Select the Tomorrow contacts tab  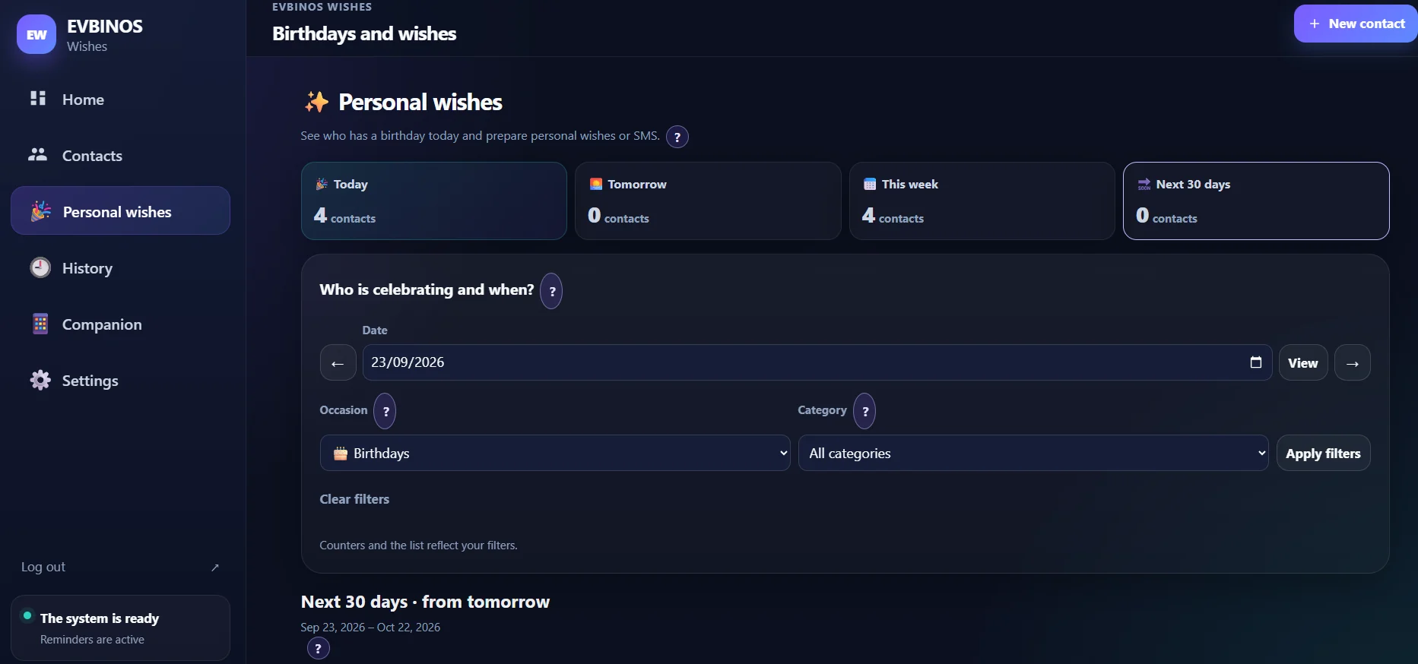tap(708, 201)
